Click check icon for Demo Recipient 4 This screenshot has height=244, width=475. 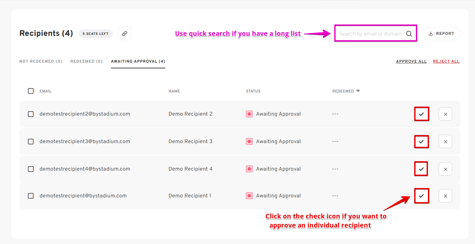coord(422,169)
